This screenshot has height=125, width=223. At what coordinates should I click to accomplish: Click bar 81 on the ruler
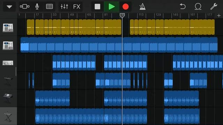tap(106, 15)
